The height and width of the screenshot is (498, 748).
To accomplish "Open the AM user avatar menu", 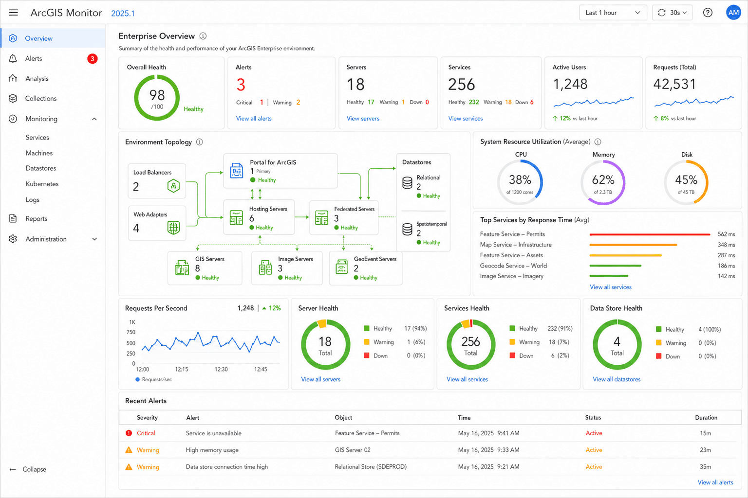I will (733, 13).
